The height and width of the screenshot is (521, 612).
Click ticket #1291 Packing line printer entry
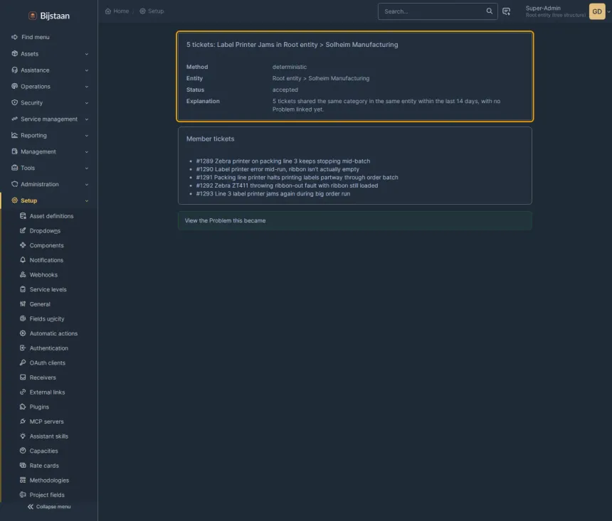297,178
